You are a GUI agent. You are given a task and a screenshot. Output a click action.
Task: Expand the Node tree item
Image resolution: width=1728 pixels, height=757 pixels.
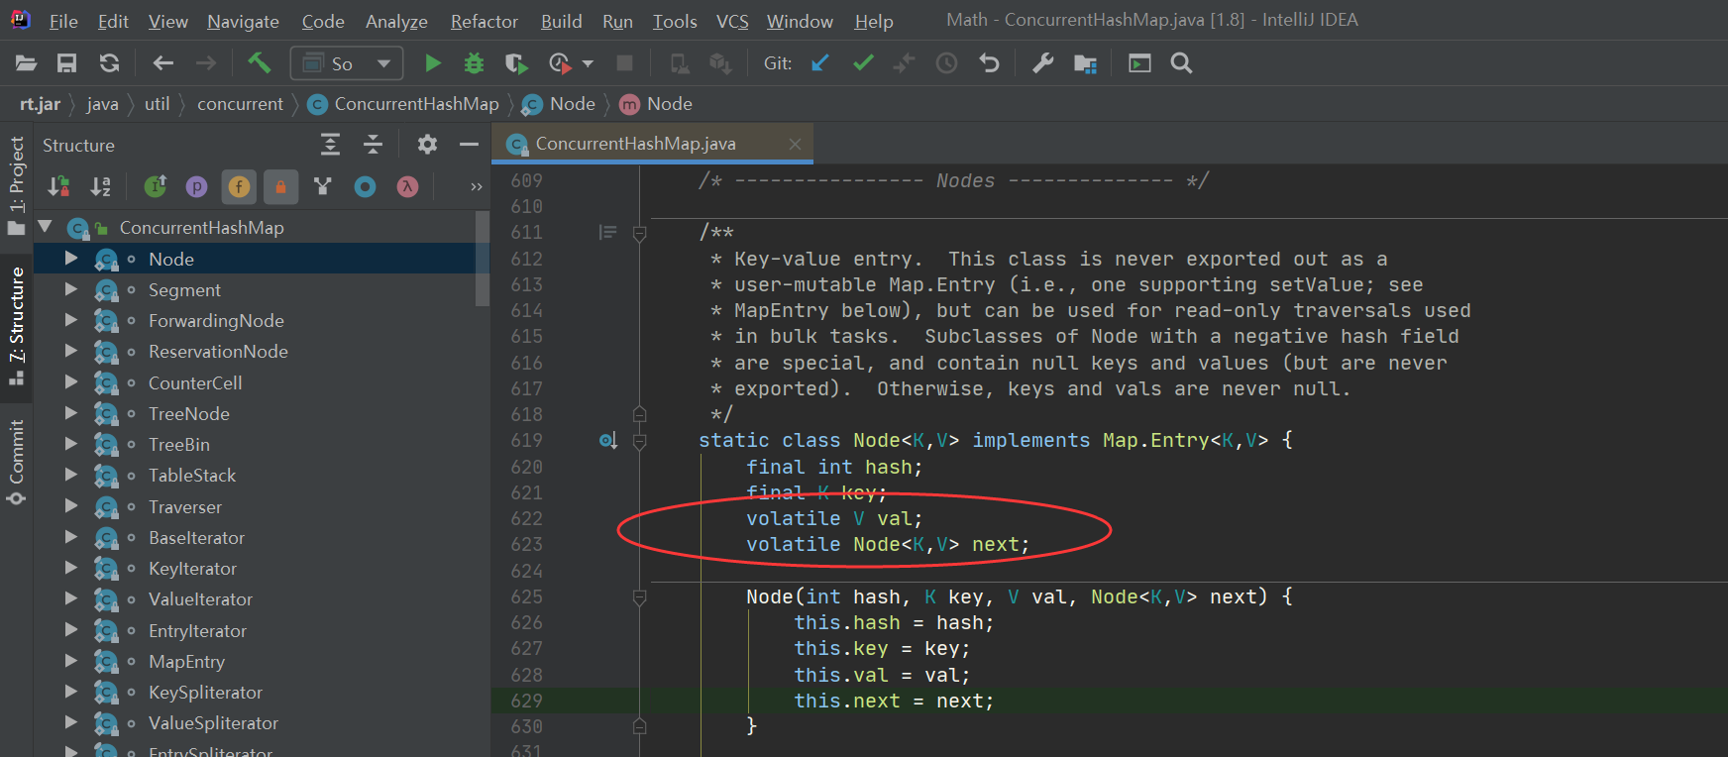coord(71,258)
